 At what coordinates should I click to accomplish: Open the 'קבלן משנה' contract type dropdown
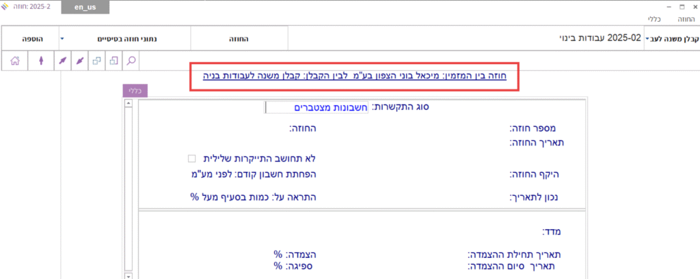(647, 38)
